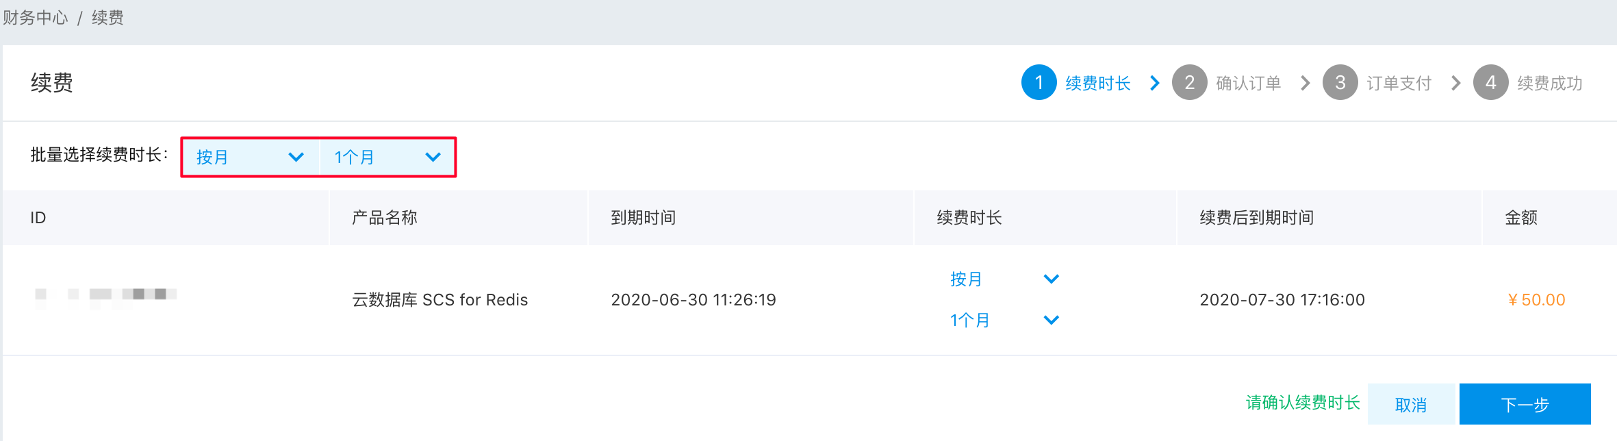Click the step 1 circle icon

tap(1039, 83)
